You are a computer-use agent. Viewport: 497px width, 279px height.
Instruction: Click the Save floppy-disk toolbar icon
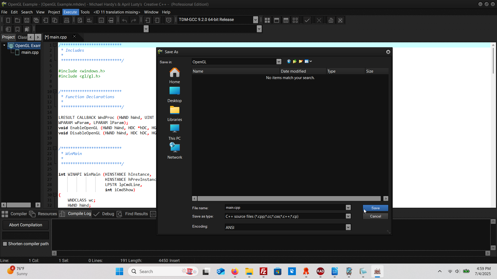pos(27,20)
